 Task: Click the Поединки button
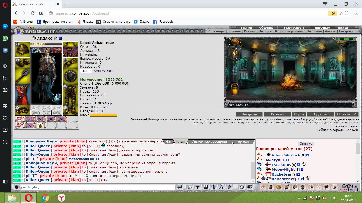249,114
